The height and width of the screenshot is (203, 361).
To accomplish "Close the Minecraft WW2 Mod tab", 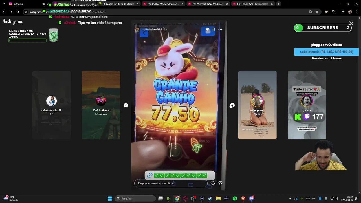I will coord(227,4).
